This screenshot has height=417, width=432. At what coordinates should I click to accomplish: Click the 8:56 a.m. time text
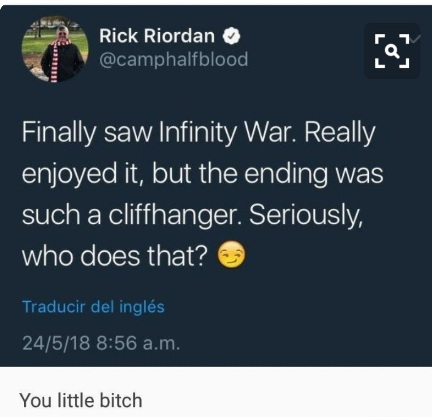(138, 344)
